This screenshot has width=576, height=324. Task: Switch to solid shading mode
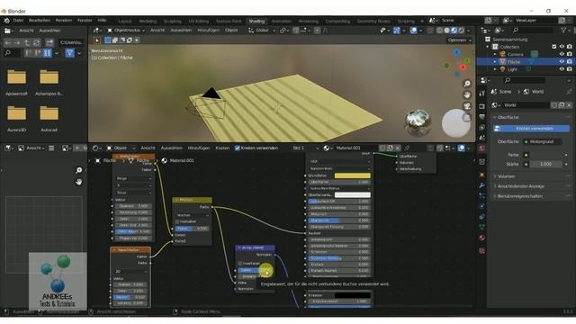446,31
